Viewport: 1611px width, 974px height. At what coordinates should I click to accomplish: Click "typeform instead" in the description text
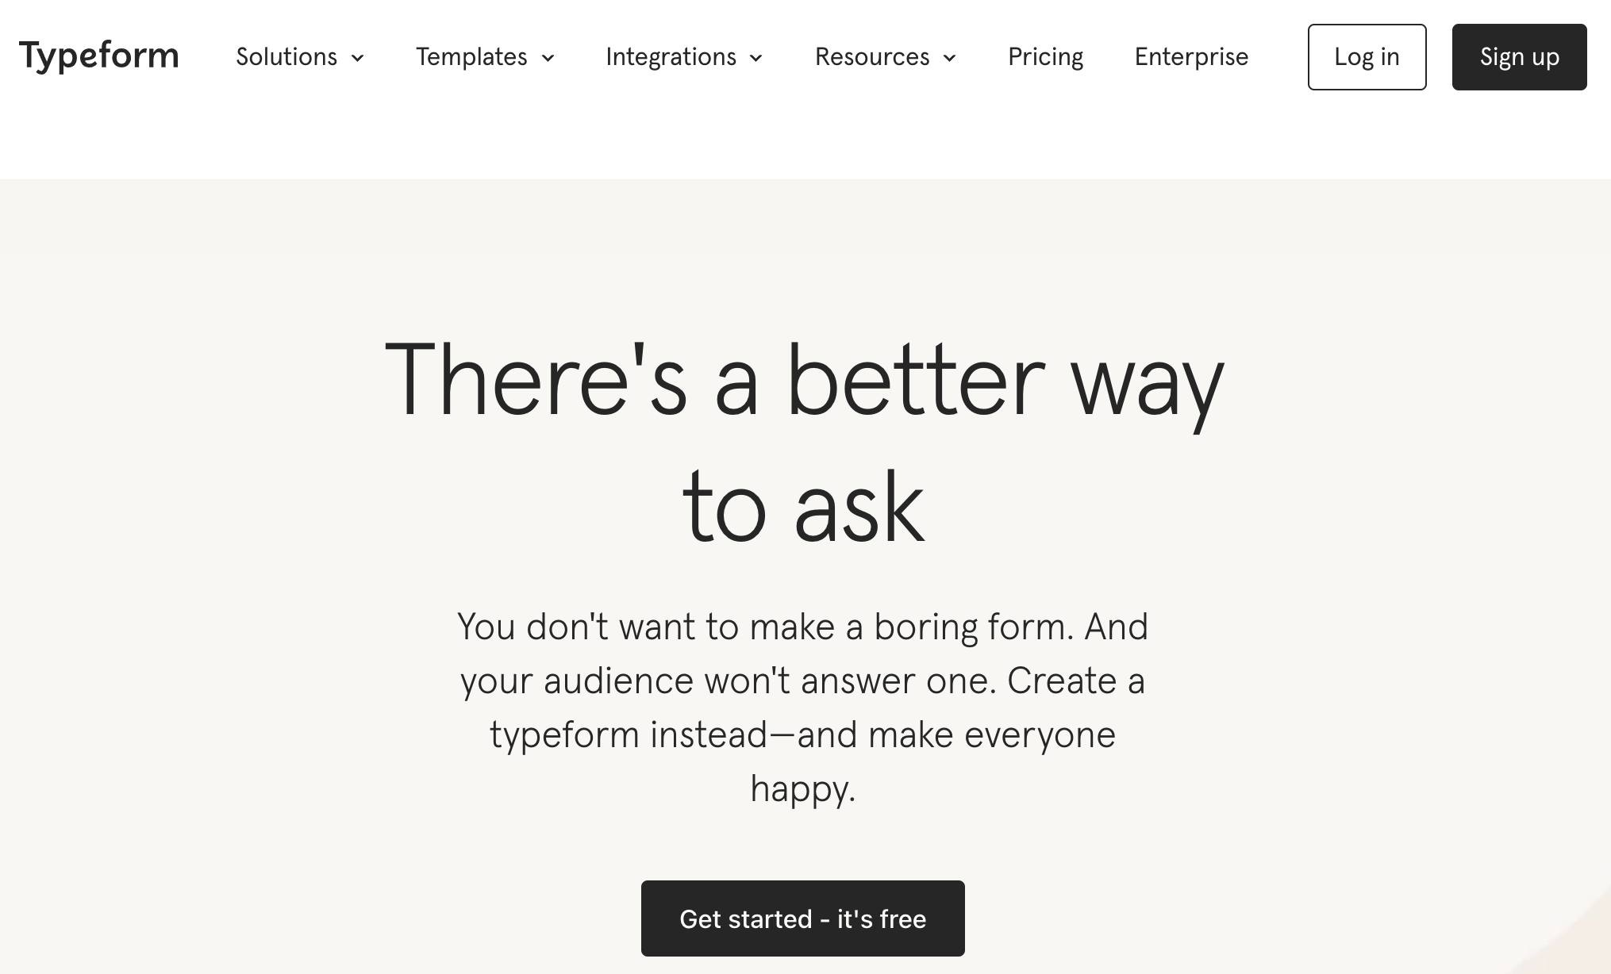(628, 734)
